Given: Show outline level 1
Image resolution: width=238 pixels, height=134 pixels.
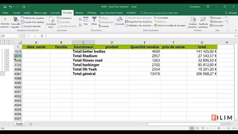Looking at the screenshot, I should tap(3, 42).
